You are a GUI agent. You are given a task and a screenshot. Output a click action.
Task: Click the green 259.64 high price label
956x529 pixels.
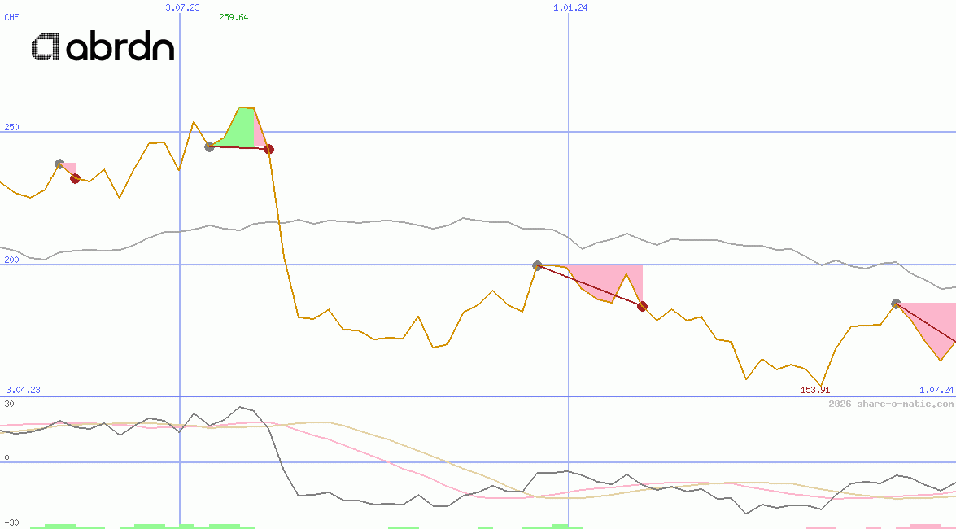[234, 17]
